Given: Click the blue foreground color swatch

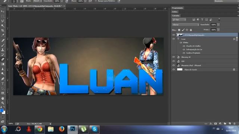Looking at the screenshot, I should click(1, 111).
